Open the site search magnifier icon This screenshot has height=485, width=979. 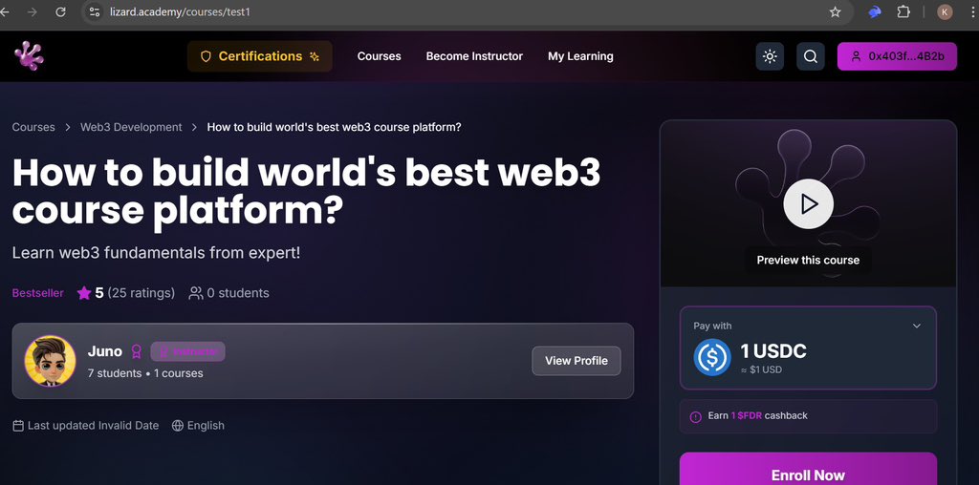pos(811,56)
